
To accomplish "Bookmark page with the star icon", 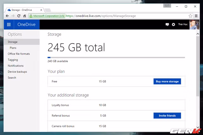I will point(190,16).
